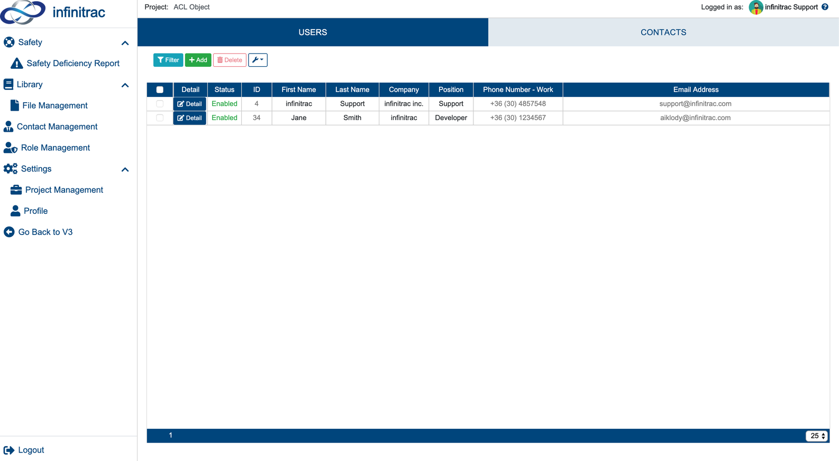Collapse the Library menu chevron
The image size is (839, 461).
point(125,85)
